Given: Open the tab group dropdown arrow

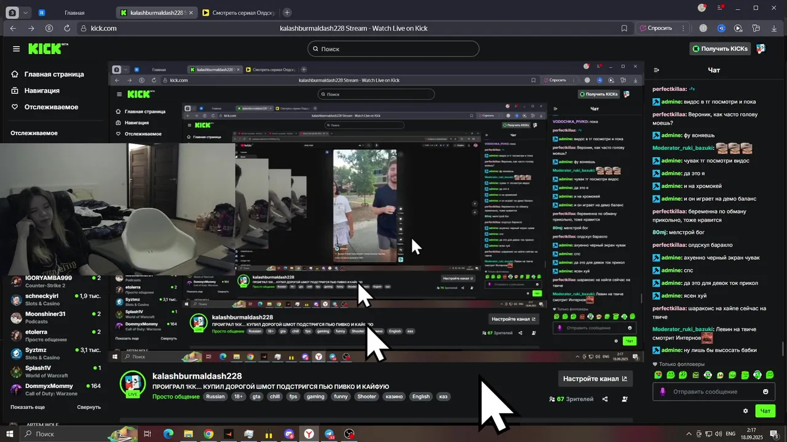Looking at the screenshot, I should (x=25, y=12).
